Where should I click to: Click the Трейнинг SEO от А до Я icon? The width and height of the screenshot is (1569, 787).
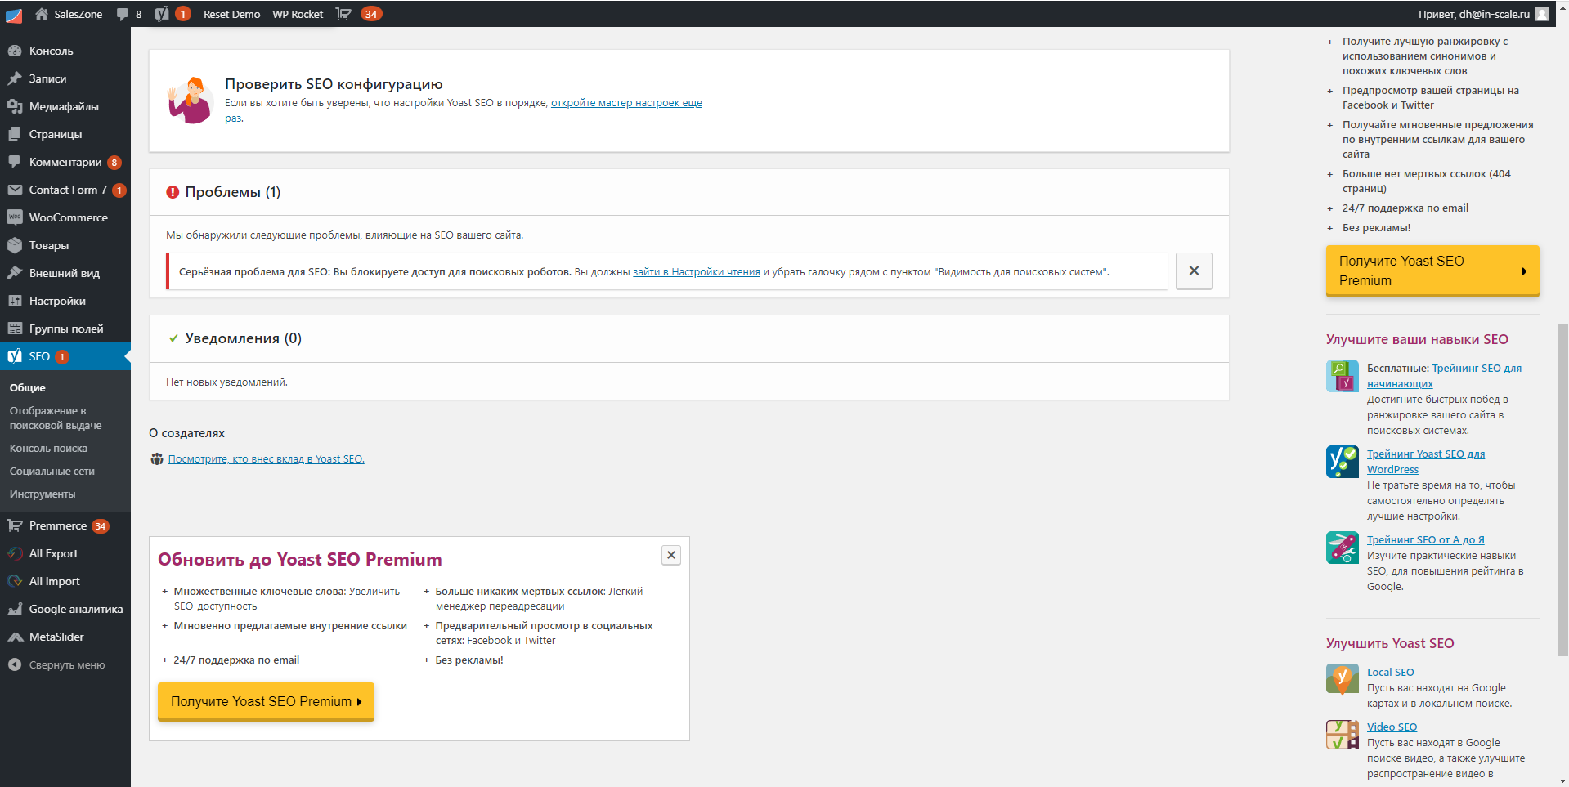pos(1342,547)
